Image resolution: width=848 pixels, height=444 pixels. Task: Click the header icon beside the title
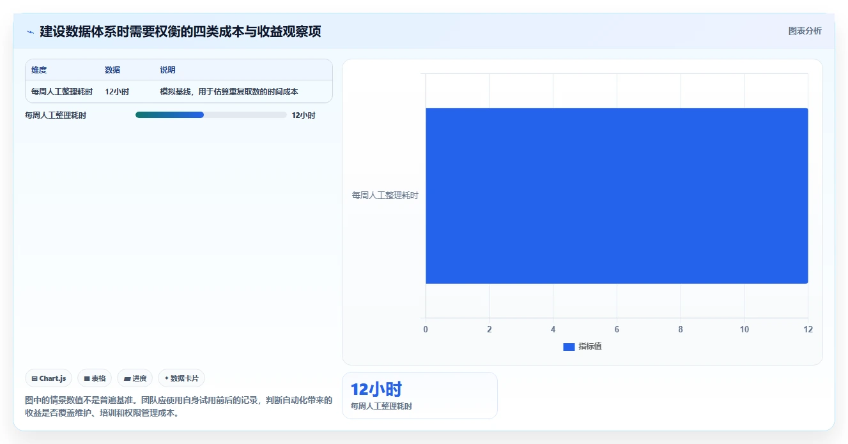pos(30,32)
